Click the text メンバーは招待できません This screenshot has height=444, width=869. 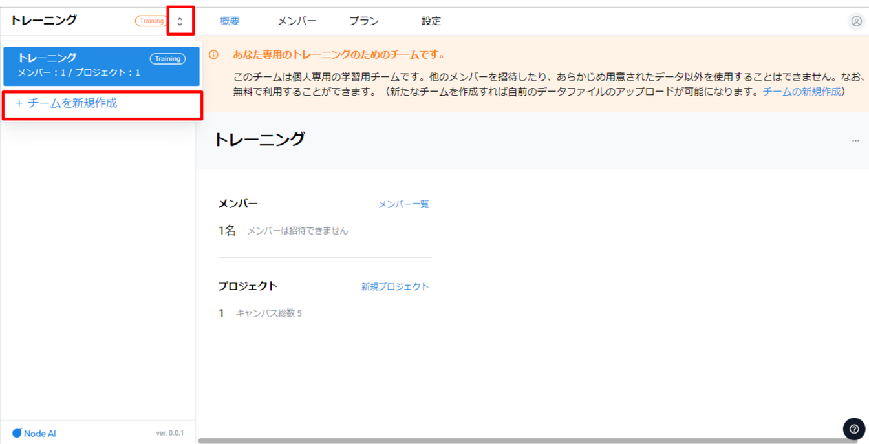297,231
